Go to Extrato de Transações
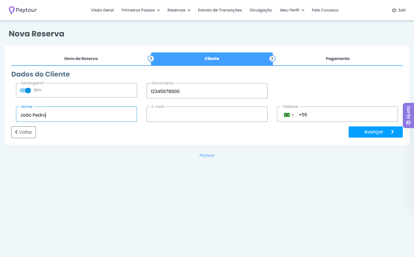414x257 pixels. [x=220, y=10]
